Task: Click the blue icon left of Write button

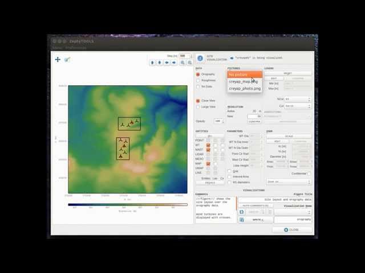Action: pyautogui.click(x=242, y=220)
